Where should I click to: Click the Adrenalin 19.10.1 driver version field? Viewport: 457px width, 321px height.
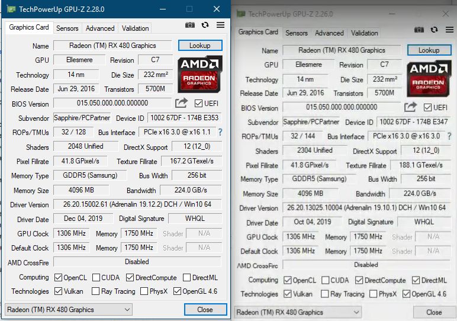coord(366,208)
